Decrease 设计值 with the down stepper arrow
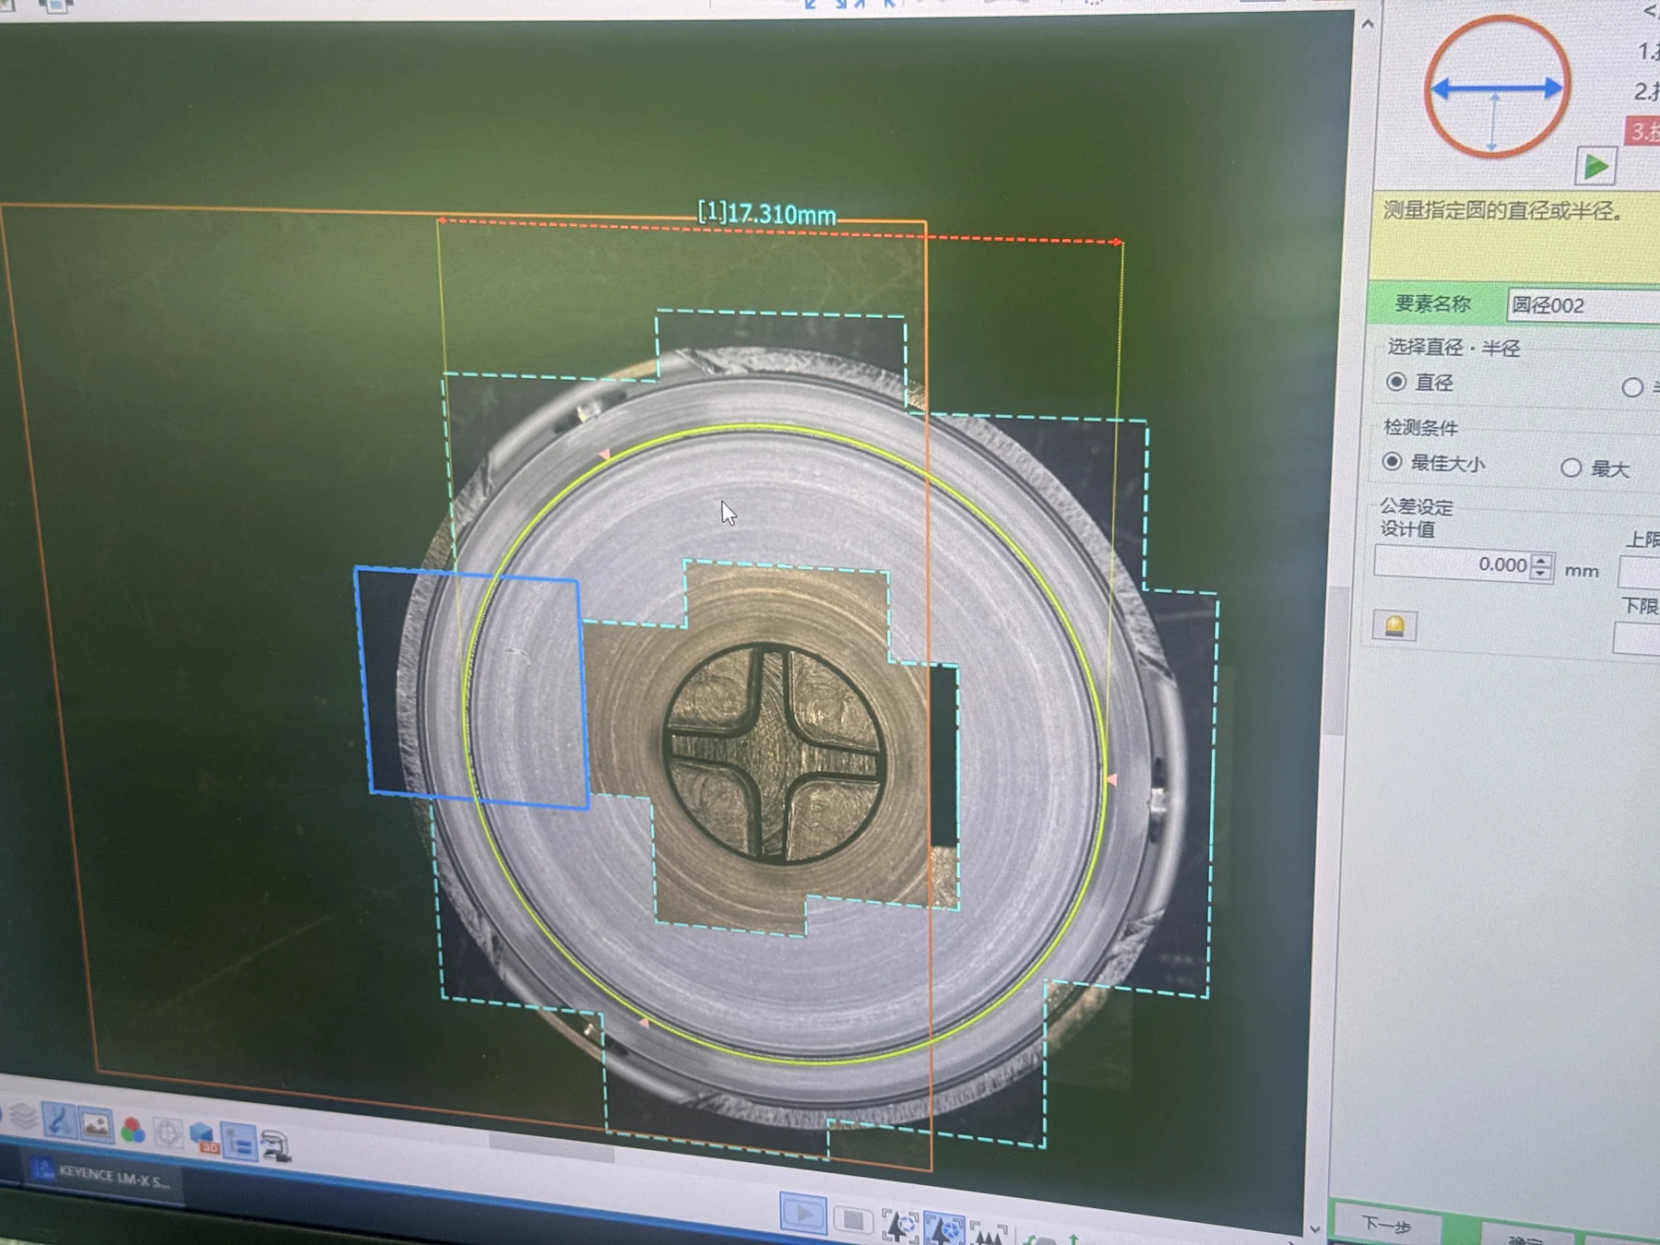1660x1245 pixels. 1541,573
